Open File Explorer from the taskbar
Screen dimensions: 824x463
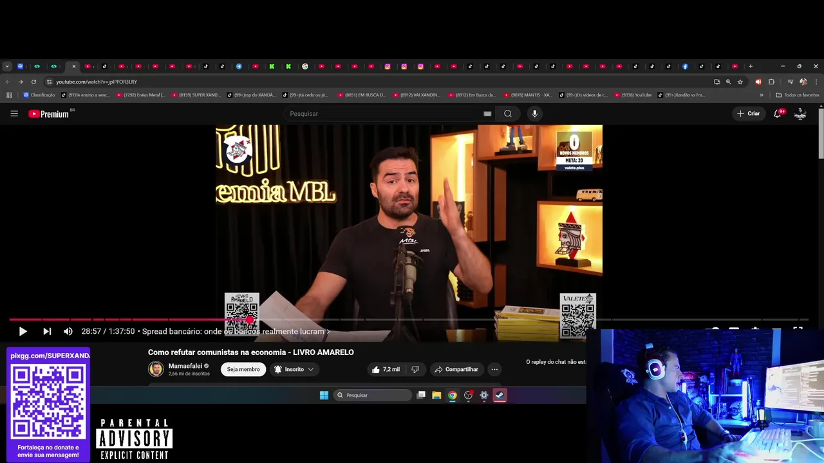pyautogui.click(x=436, y=395)
